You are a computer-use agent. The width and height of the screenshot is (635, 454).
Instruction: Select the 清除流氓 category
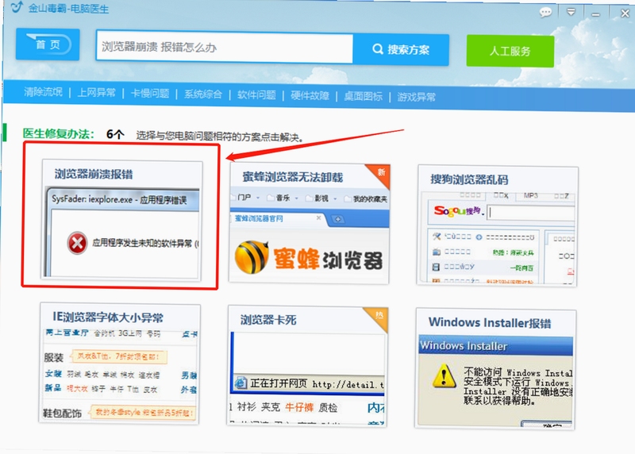(x=44, y=92)
